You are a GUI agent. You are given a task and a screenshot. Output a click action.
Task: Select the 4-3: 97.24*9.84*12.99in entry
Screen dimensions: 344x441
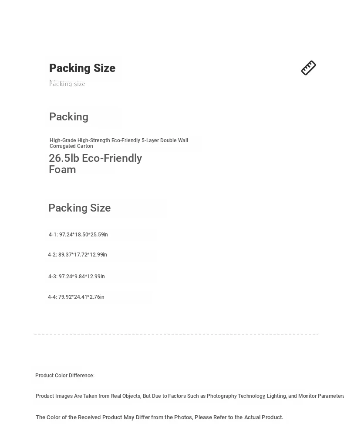(x=76, y=277)
